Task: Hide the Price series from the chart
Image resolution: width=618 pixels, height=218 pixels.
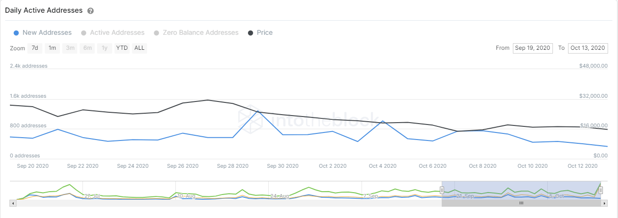Action: [260, 33]
